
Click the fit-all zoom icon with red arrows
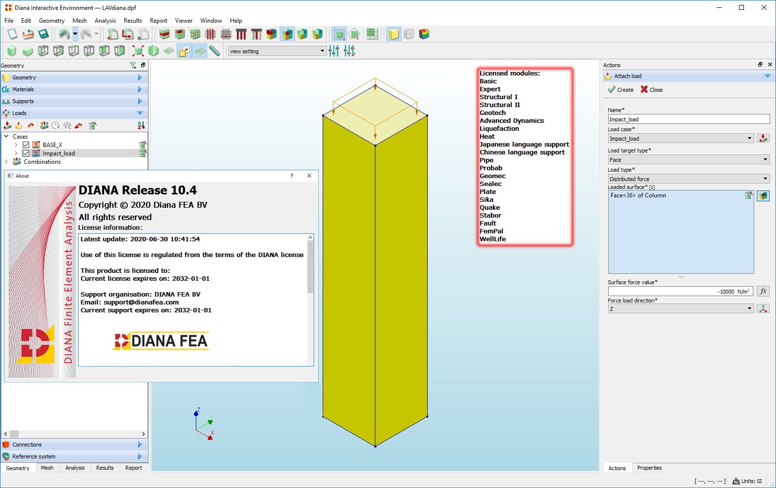tap(139, 51)
